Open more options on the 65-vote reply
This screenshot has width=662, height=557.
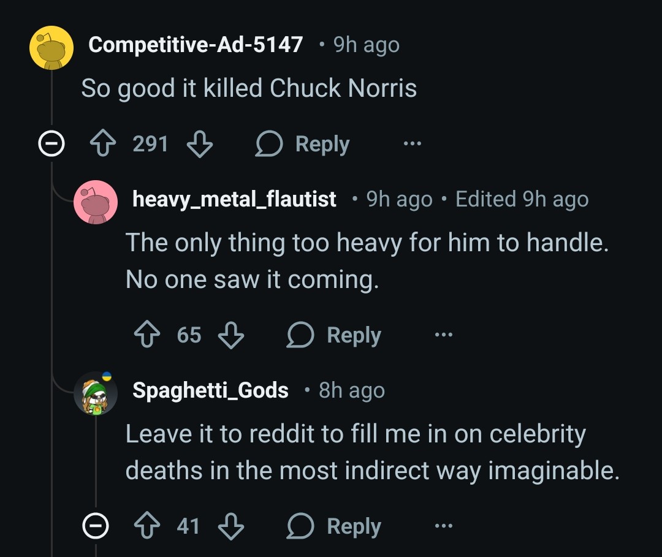point(444,335)
